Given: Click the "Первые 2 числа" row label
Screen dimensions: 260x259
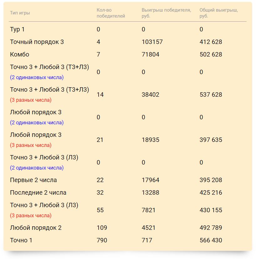Looking at the screenshot, I should click(33, 180).
